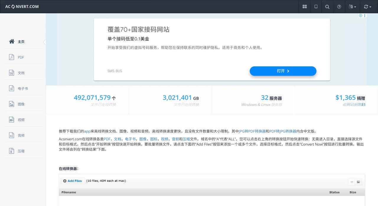Click the mobile device icon in the top bar
The width and height of the screenshot is (378, 206).
click(316, 6)
